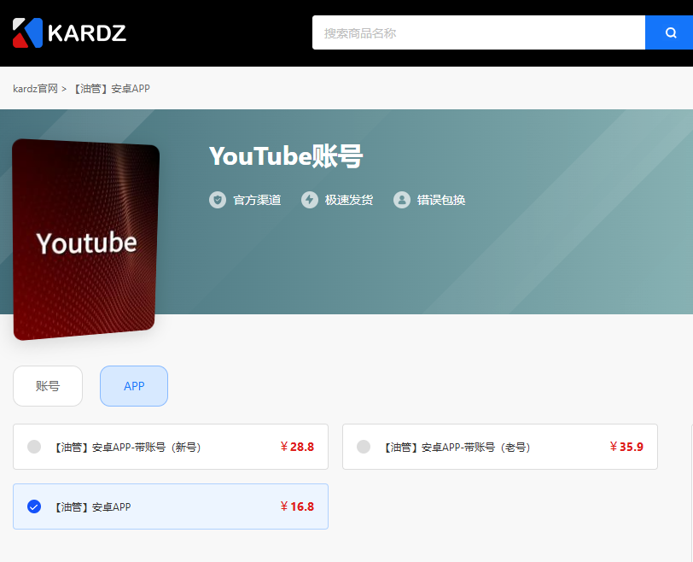
Task: Click the selected 【油管】安卓APP option label
Action: click(92, 506)
